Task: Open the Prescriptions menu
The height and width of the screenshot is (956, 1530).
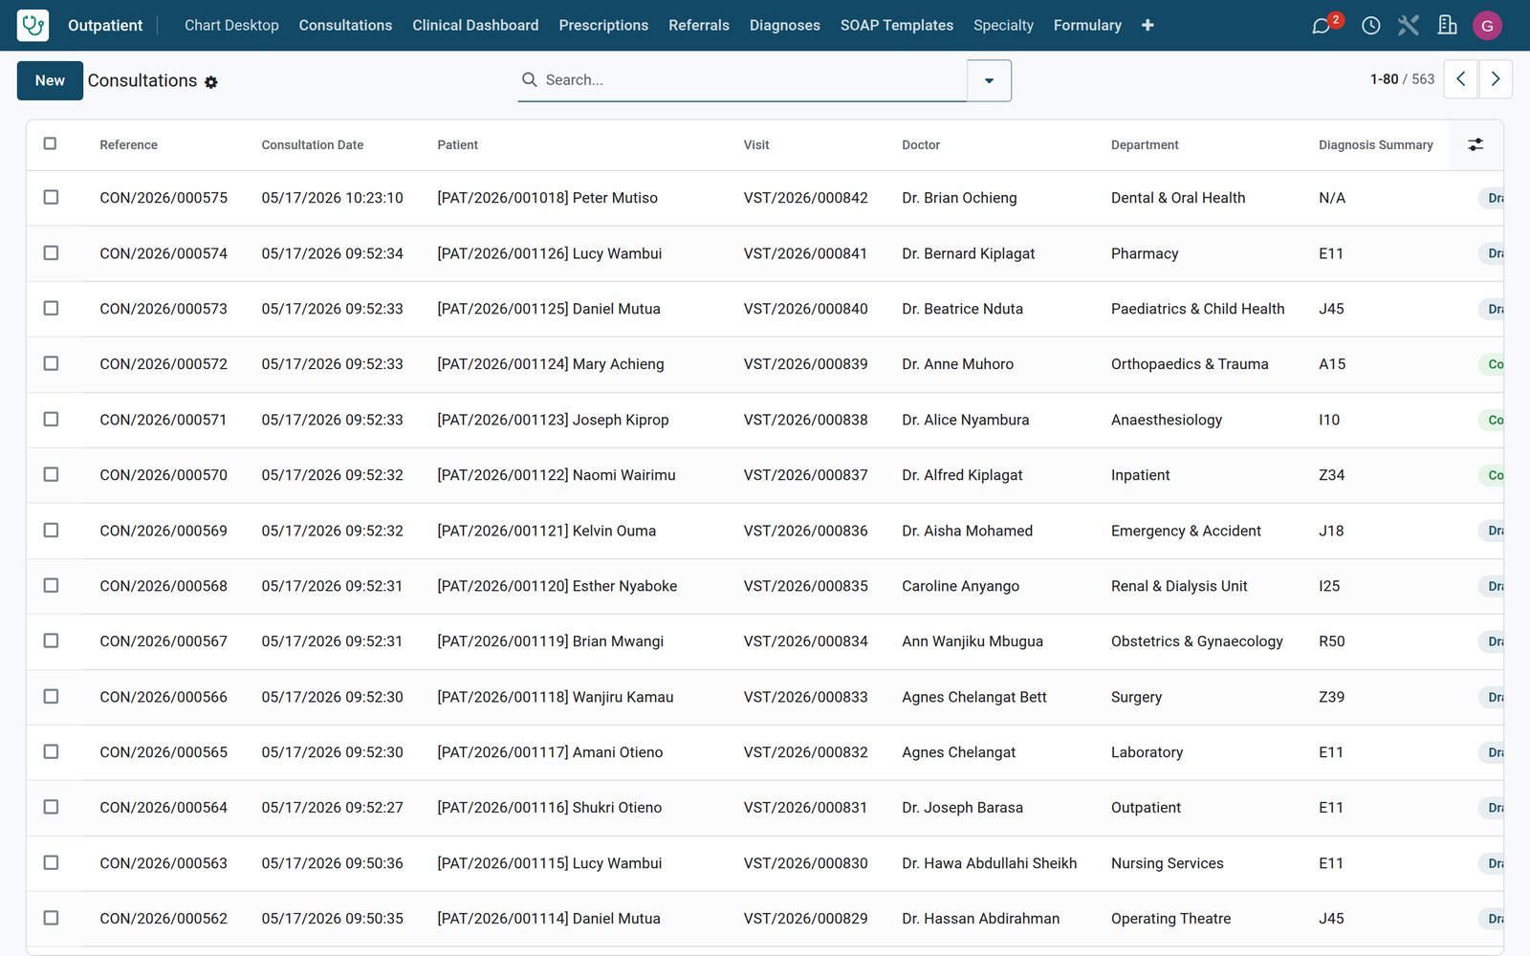Action: (x=603, y=25)
